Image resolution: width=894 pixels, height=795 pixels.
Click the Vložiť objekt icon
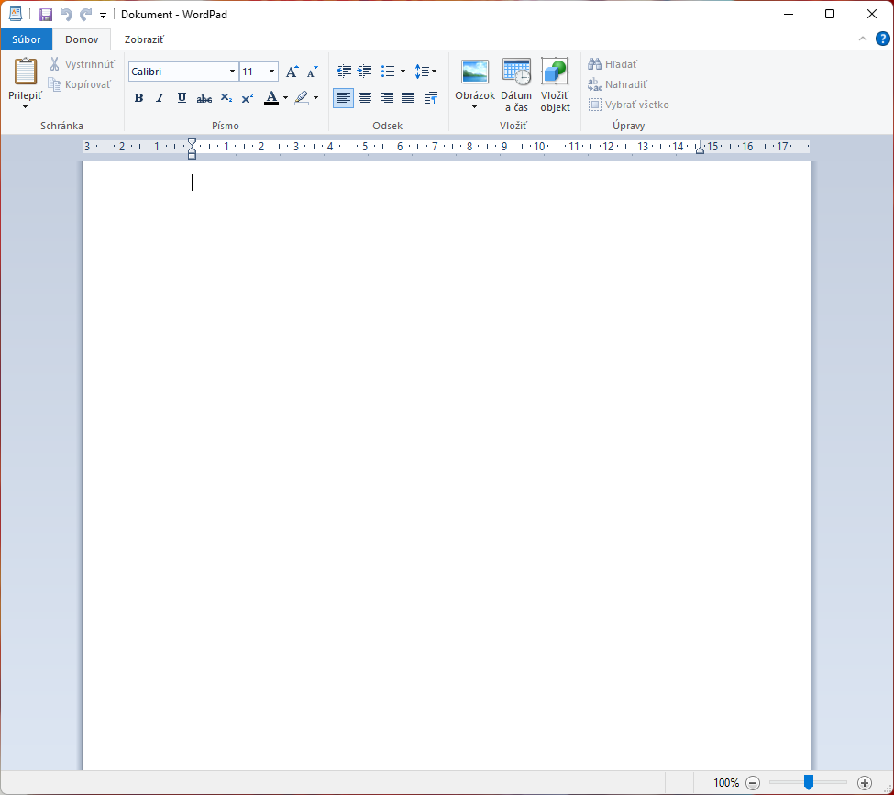point(555,85)
